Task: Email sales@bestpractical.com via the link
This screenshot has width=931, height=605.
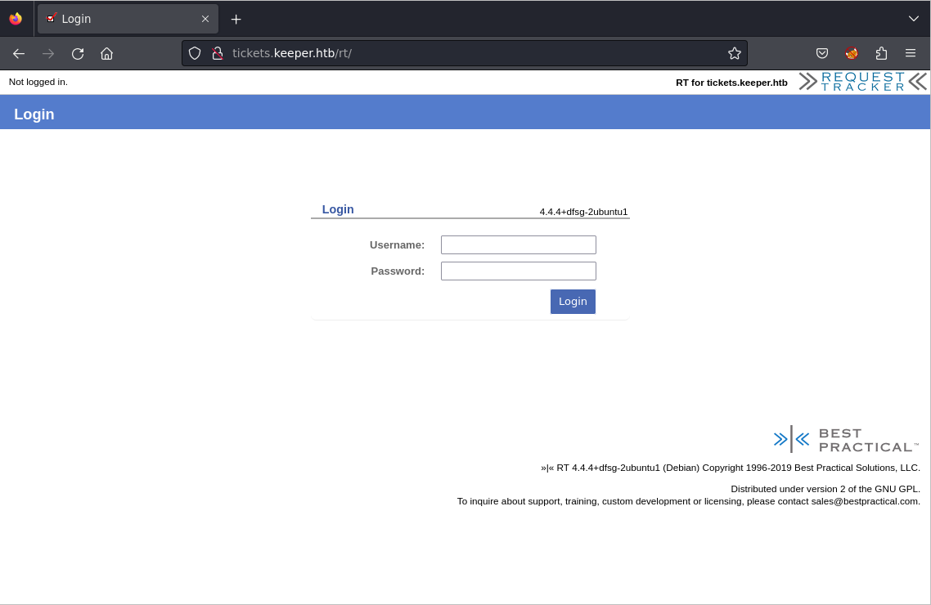Action: pos(864,501)
